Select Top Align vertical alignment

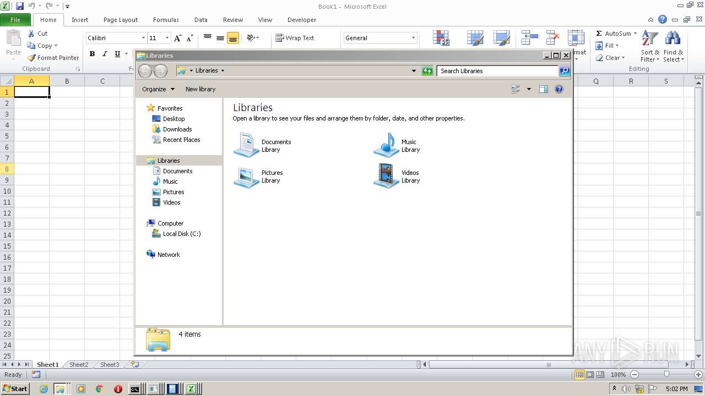pos(208,38)
